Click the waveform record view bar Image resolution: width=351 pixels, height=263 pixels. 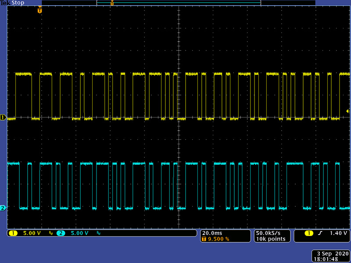pyautogui.click(x=179, y=3)
